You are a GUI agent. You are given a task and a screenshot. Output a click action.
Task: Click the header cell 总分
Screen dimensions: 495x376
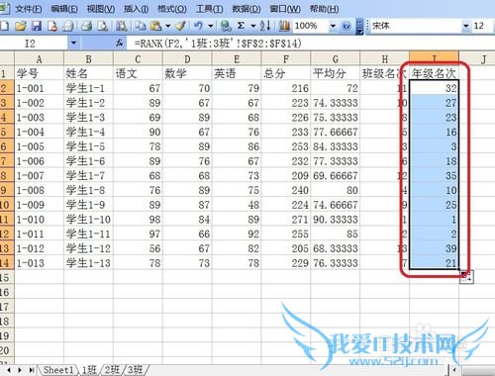(x=286, y=73)
